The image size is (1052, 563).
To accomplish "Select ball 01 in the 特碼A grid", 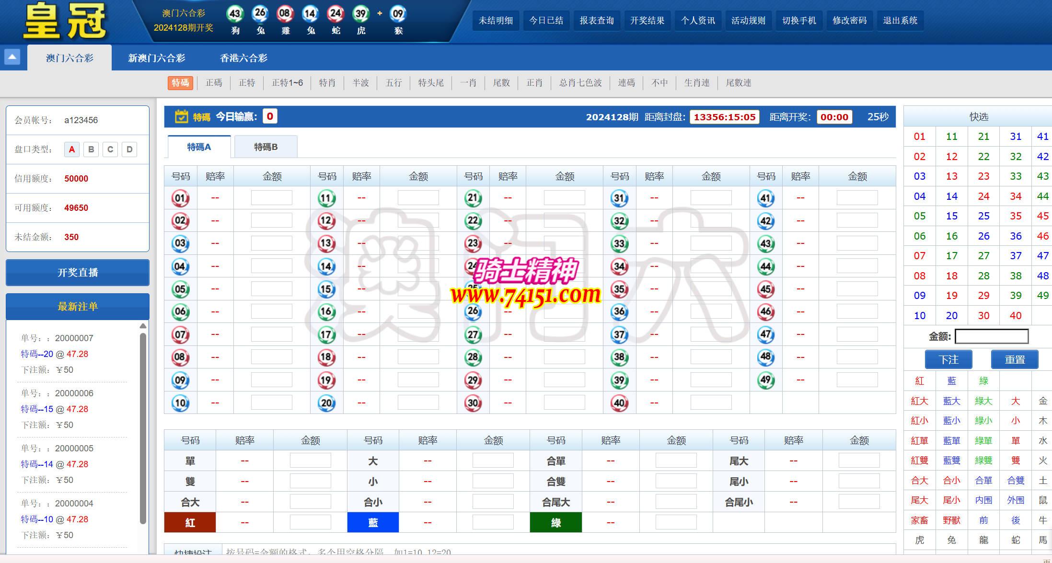I will 180,197.
